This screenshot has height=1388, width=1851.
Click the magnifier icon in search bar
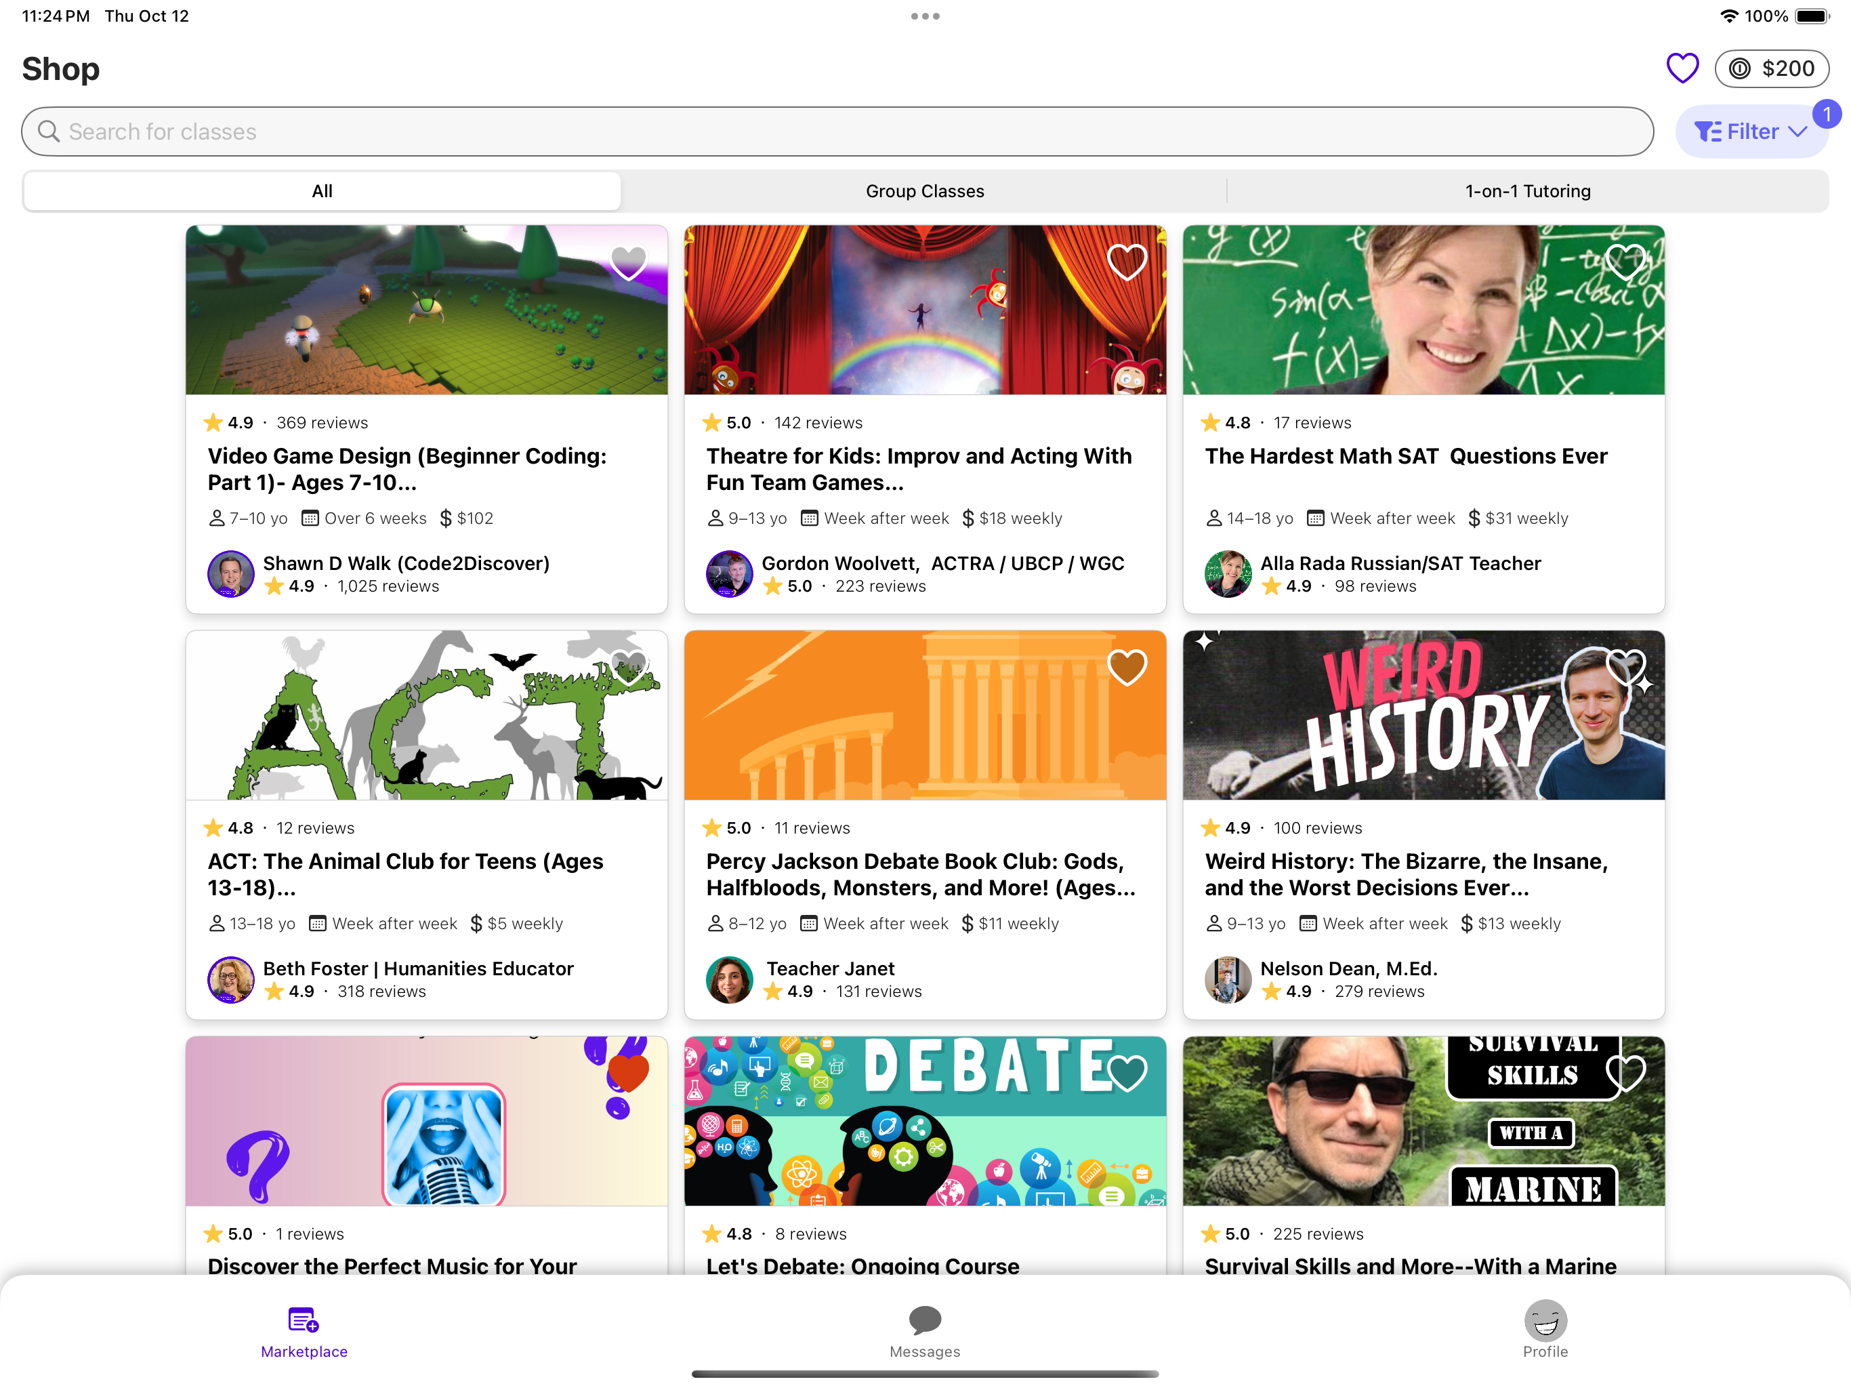coord(49,131)
